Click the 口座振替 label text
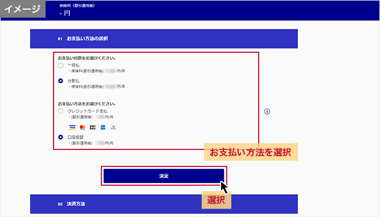This screenshot has width=380, height=217. pyautogui.click(x=75, y=137)
